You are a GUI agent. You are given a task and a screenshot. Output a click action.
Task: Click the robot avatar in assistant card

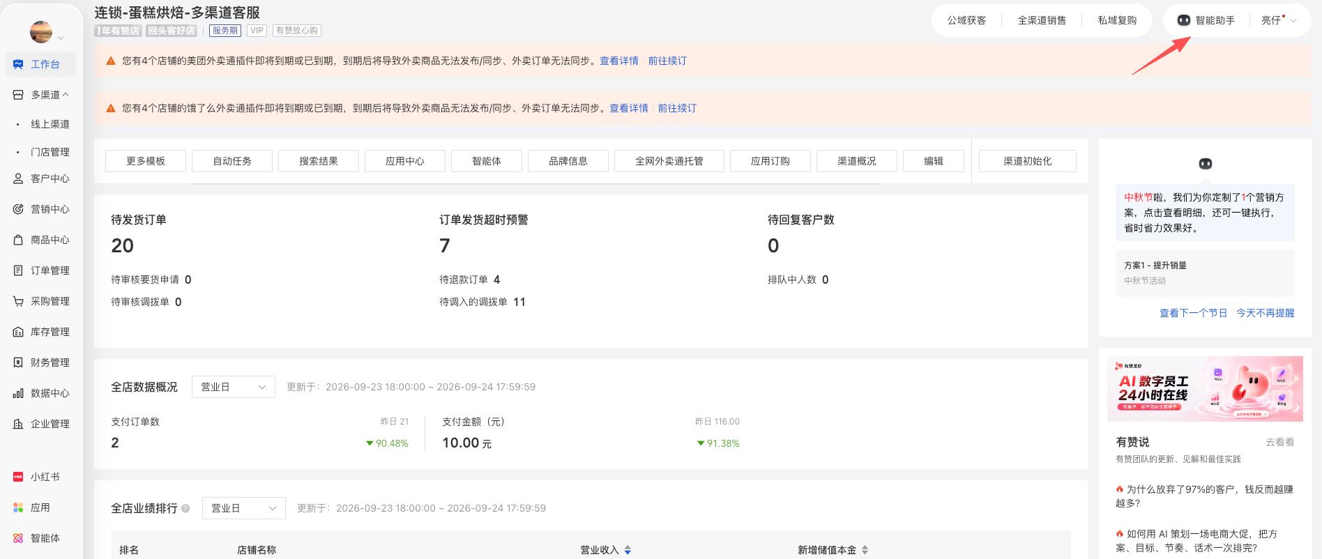point(1205,164)
